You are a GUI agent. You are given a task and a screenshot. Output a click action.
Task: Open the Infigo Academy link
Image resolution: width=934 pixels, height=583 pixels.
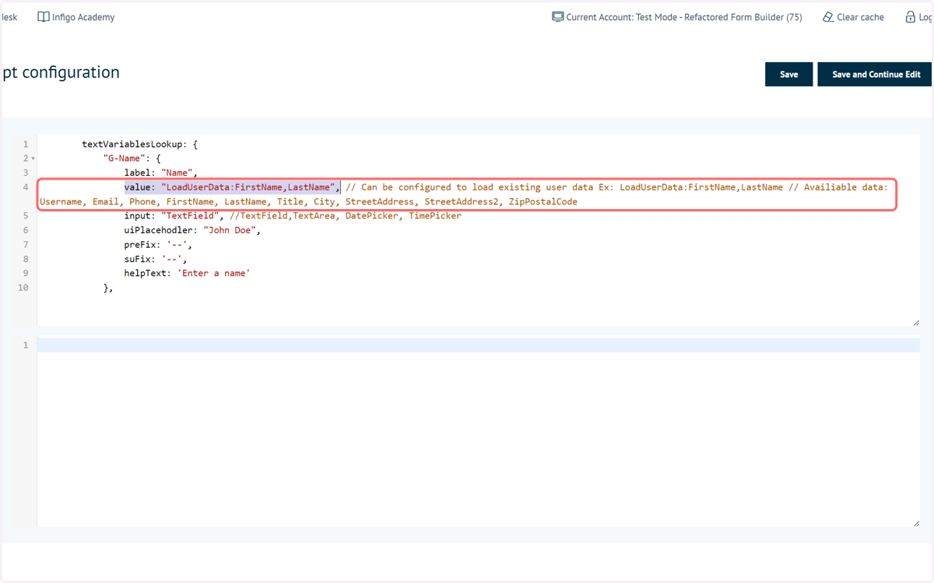76,17
